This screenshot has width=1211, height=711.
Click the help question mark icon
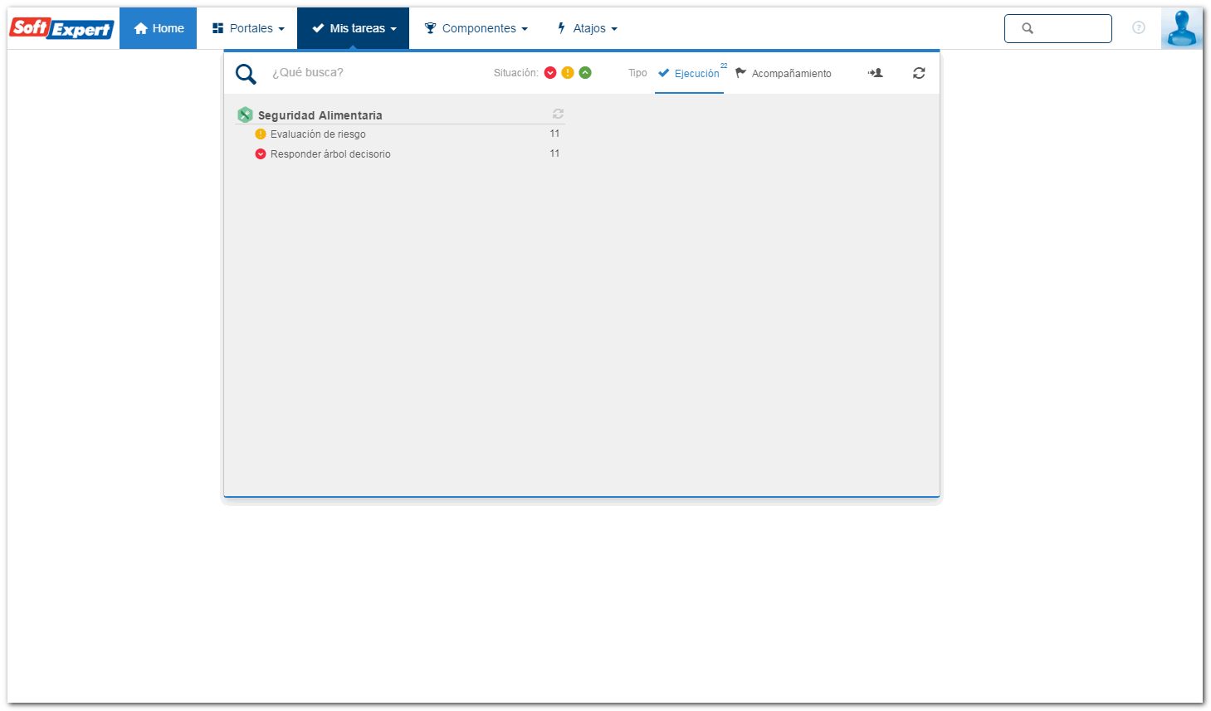click(1139, 27)
